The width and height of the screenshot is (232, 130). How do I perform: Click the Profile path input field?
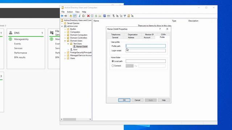click(146, 46)
